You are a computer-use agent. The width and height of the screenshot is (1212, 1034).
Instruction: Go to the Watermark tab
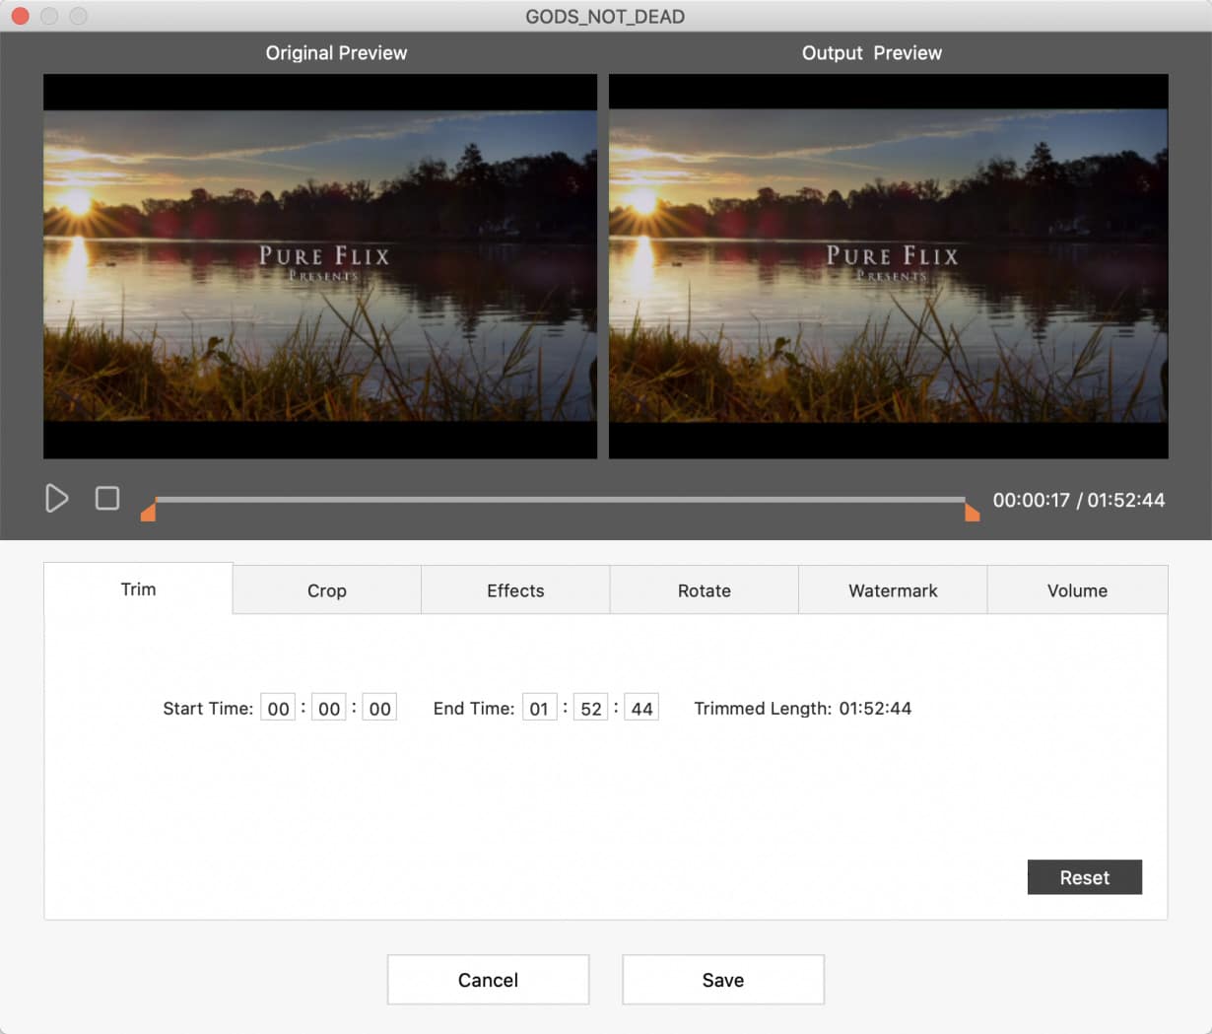click(893, 590)
